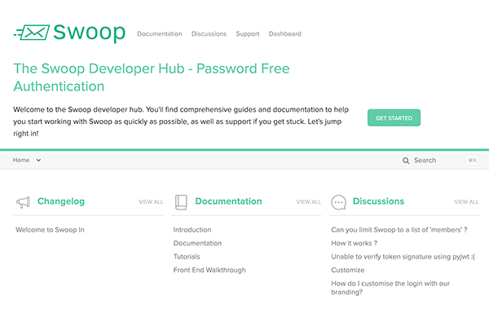Open the Discussions section heading
This screenshot has height=327, width=489.
379,201
